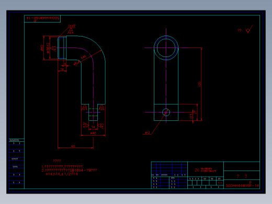272x204 pixels.
Task: Select the 27 dimension text
Action: 195,112
